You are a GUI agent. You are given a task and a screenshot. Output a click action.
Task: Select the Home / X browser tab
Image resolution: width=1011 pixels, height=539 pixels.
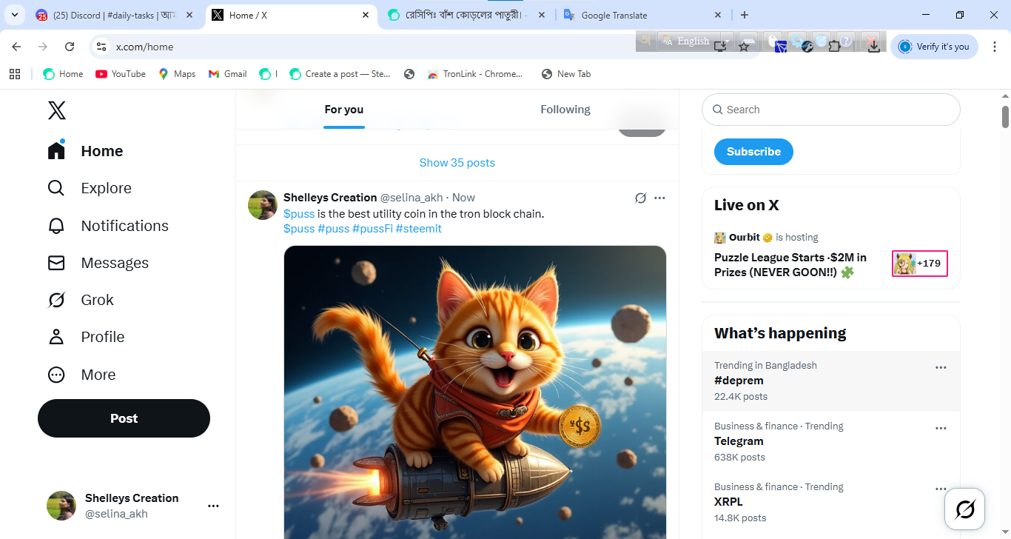click(291, 15)
